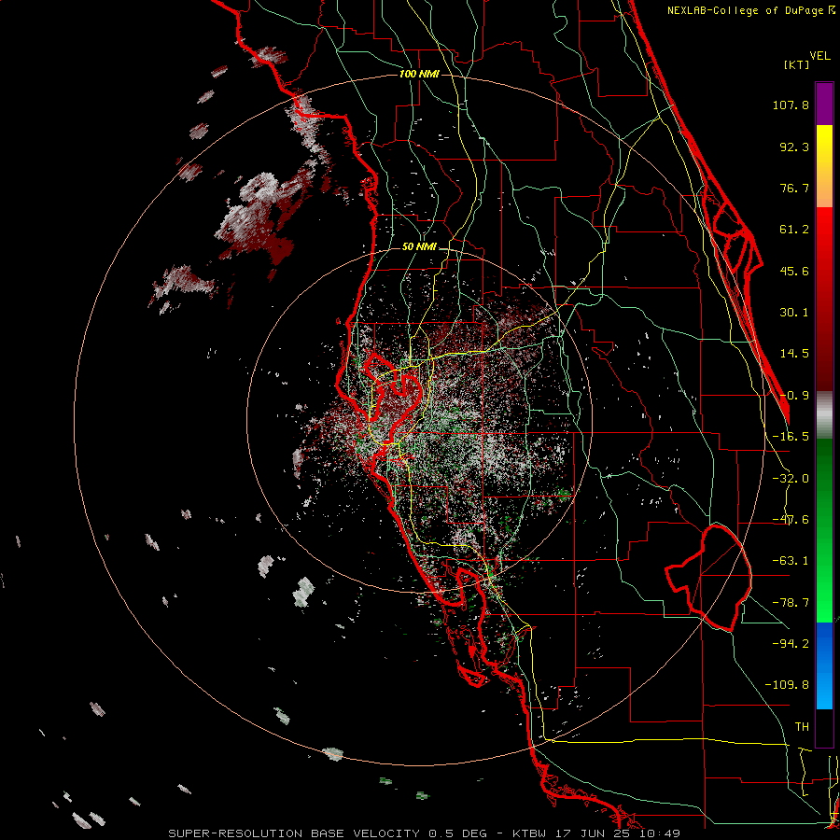Screen dimensions: 840x840
Task: Select the 107.8 velocity scale value
Action: 791,105
